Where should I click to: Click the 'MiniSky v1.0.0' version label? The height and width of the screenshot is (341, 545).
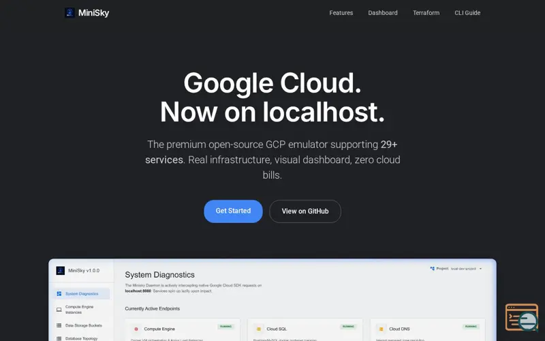coord(84,270)
